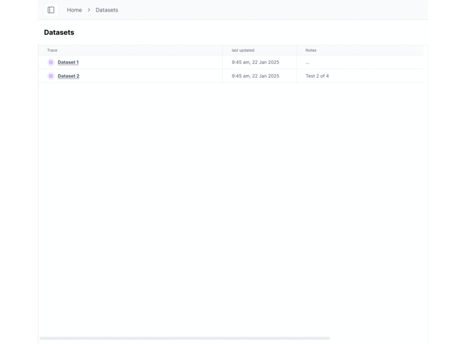This screenshot has width=465, height=344.
Task: Click the horizontal scrollbar at the bottom
Action: [x=184, y=338]
